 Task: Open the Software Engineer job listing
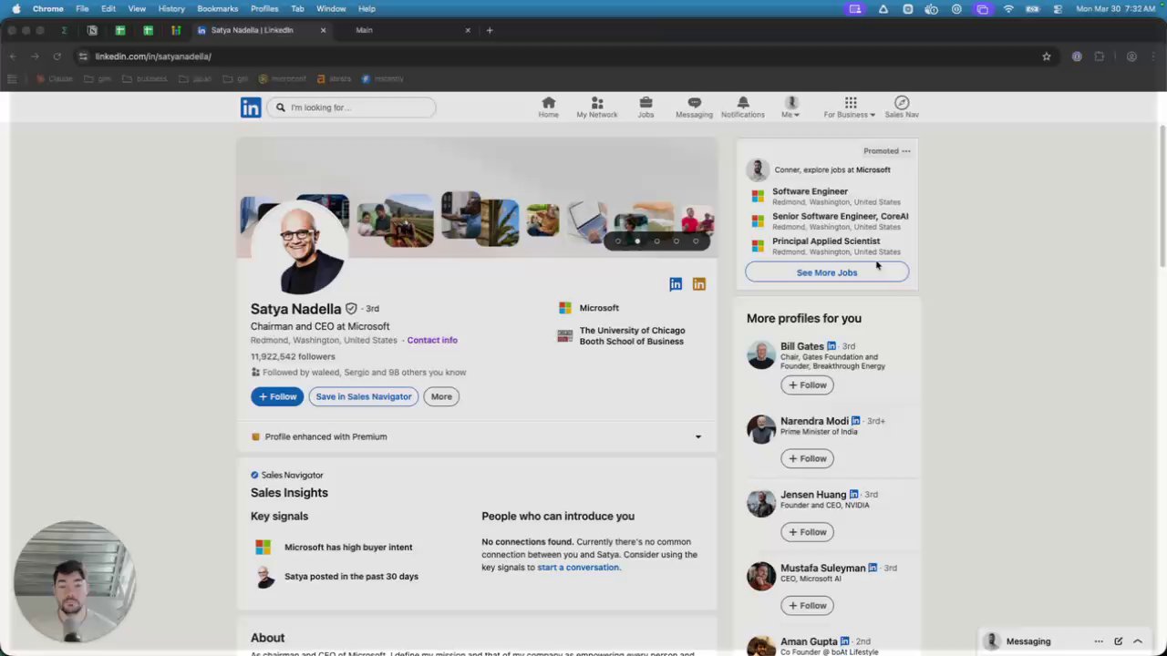[810, 191]
